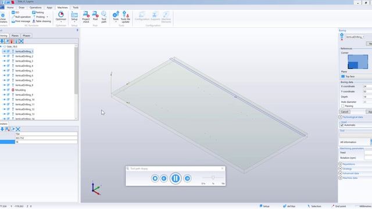Image resolution: width=372 pixels, height=209 pixels.
Task: Toggle visibility of VerticalDrilling_12
Action: 4,109
